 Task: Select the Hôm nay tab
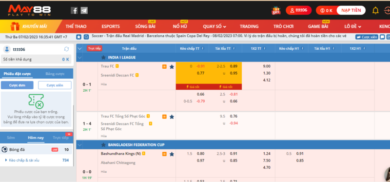pos(36,138)
